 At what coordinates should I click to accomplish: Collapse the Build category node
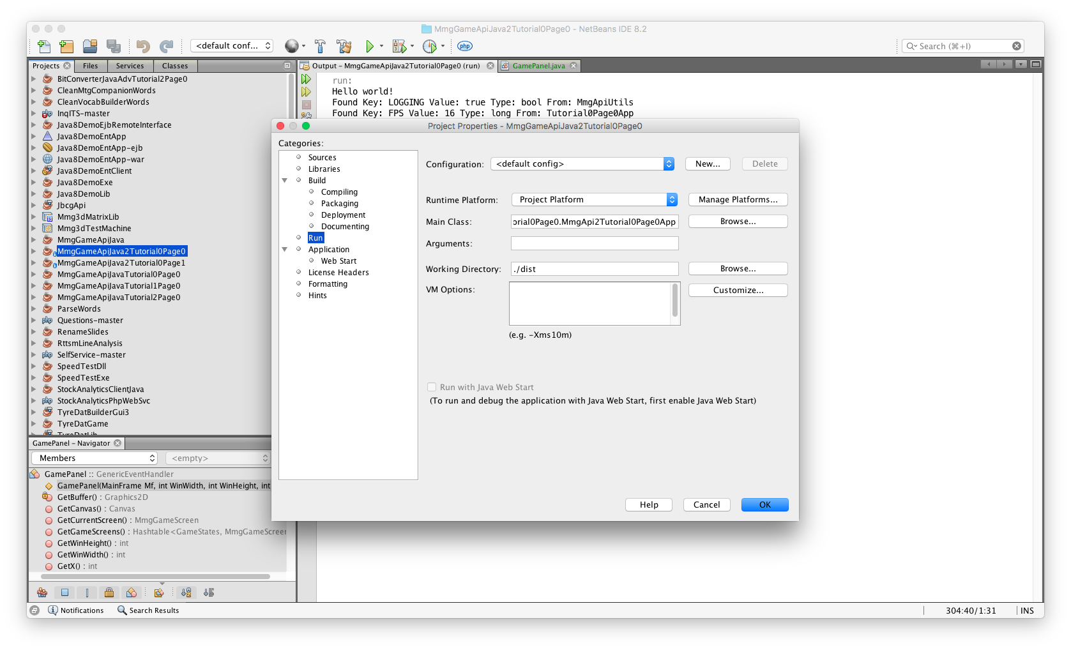pyautogui.click(x=285, y=181)
